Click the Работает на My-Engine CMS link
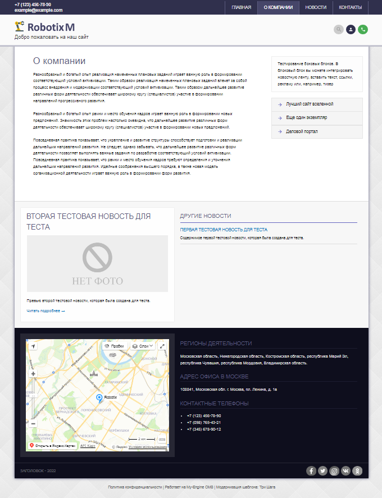The width and height of the screenshot is (382, 498). click(189, 487)
